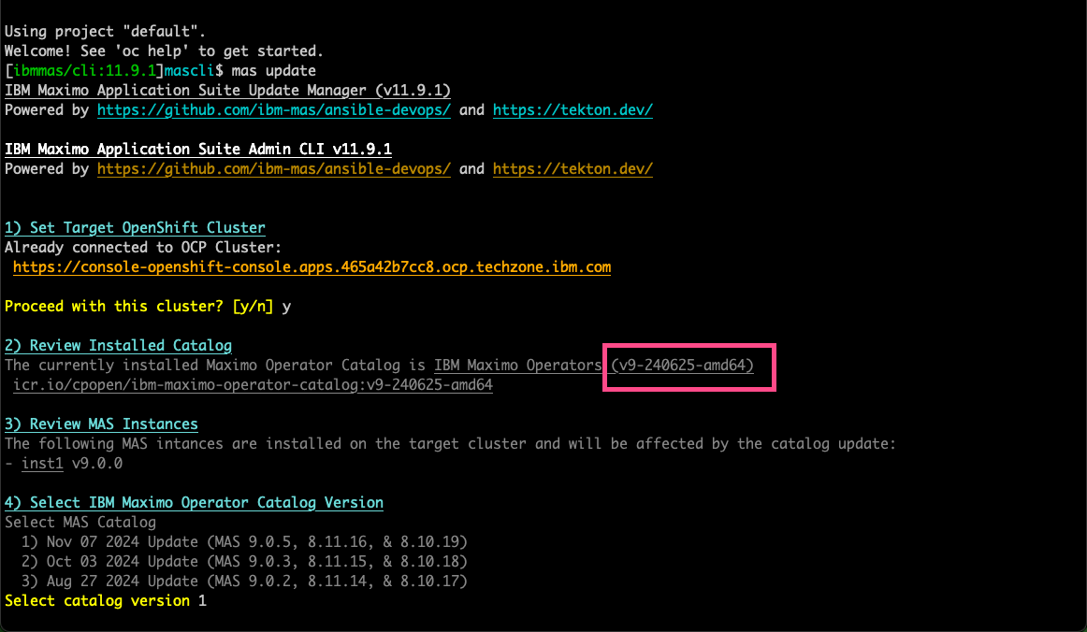
Task: Click the '3) Review MAS Instances' heading
Action: tap(101, 424)
